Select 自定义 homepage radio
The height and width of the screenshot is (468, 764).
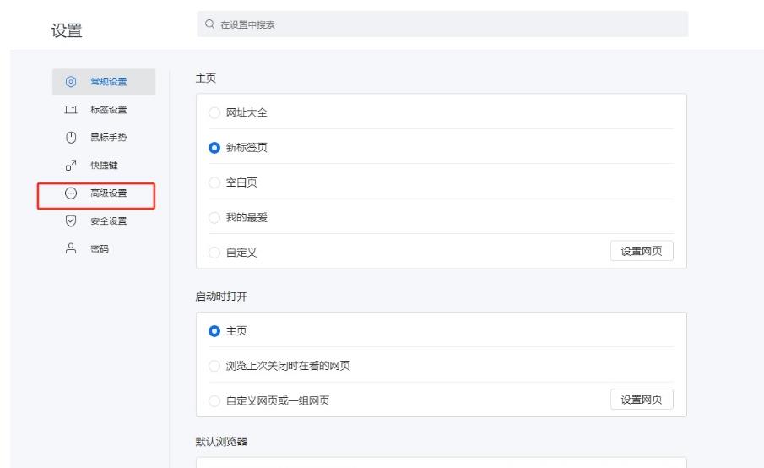[x=214, y=253]
